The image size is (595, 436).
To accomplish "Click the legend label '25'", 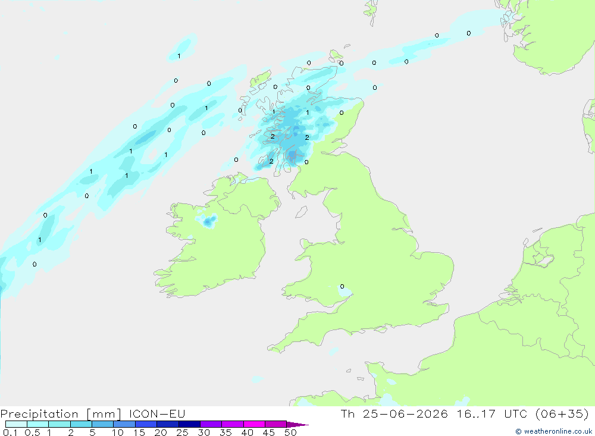I will (182, 432).
